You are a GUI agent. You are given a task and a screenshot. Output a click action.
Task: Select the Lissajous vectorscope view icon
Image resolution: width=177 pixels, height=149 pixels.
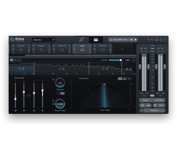coord(129,78)
